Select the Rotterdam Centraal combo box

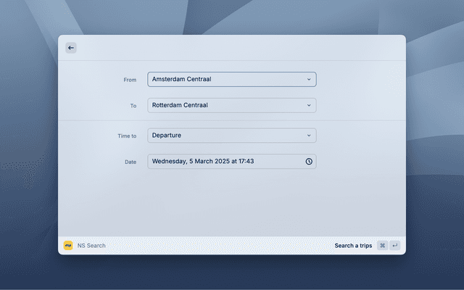(x=225, y=105)
